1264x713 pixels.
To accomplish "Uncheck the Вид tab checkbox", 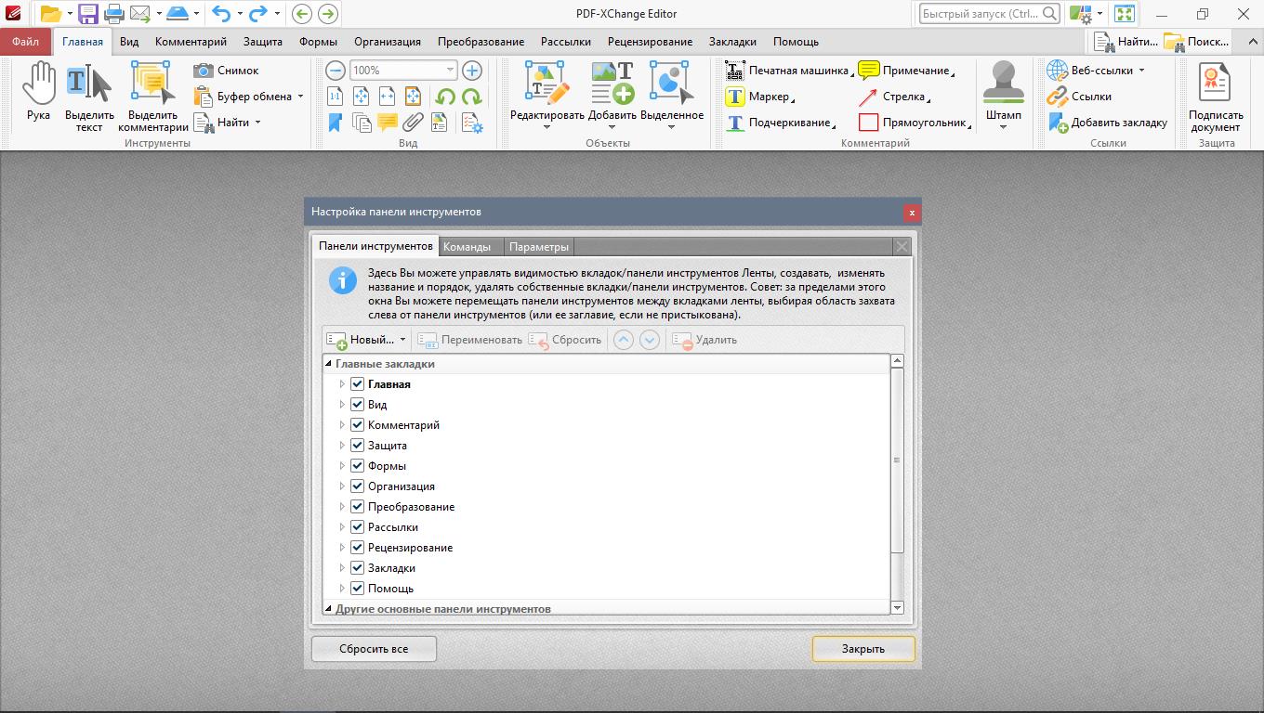I will 357,404.
